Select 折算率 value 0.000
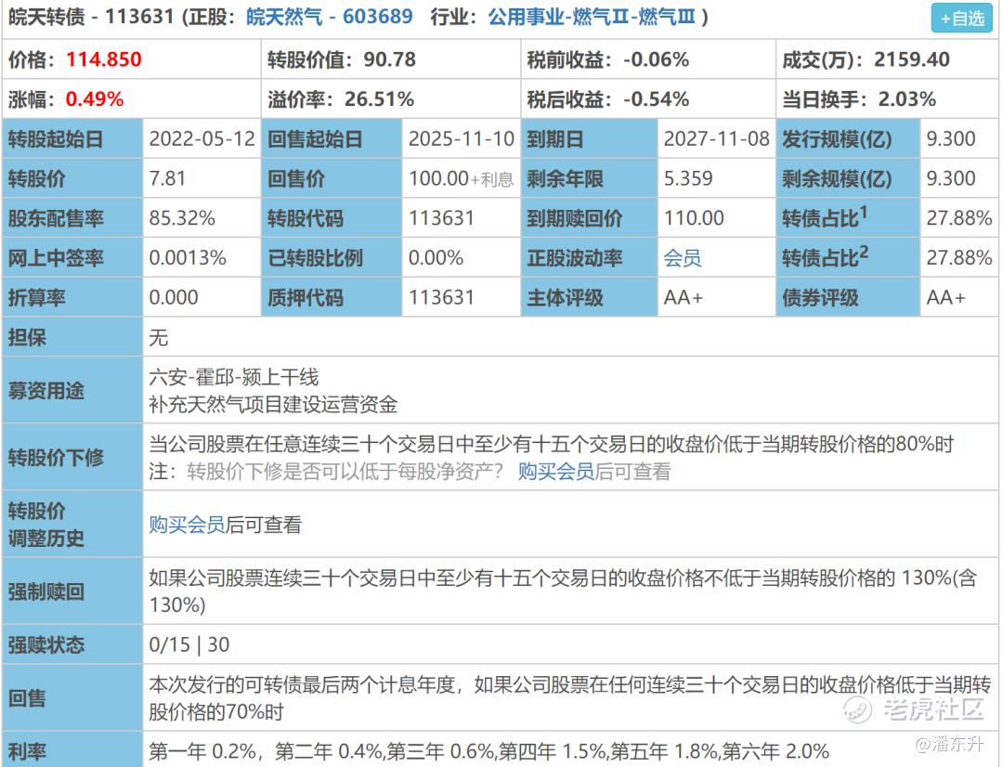This screenshot has width=1003, height=767. (174, 297)
